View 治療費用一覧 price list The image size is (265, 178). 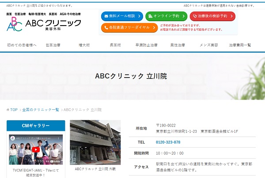pos(240,45)
